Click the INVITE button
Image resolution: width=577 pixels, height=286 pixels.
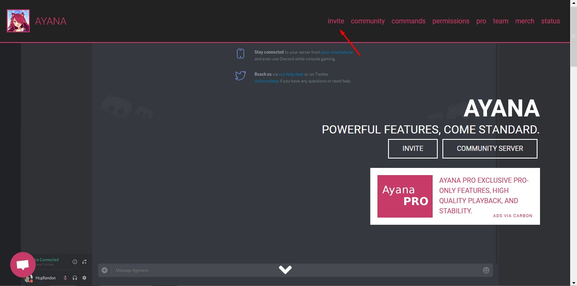[x=413, y=149]
